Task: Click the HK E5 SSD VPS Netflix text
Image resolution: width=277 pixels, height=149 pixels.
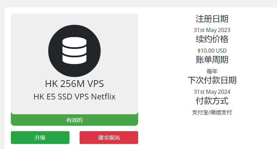Action: click(74, 97)
